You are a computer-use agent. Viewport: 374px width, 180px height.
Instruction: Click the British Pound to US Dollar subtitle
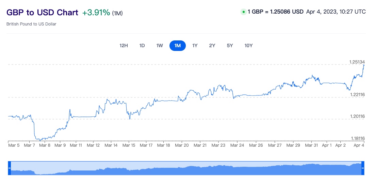pyautogui.click(x=31, y=24)
